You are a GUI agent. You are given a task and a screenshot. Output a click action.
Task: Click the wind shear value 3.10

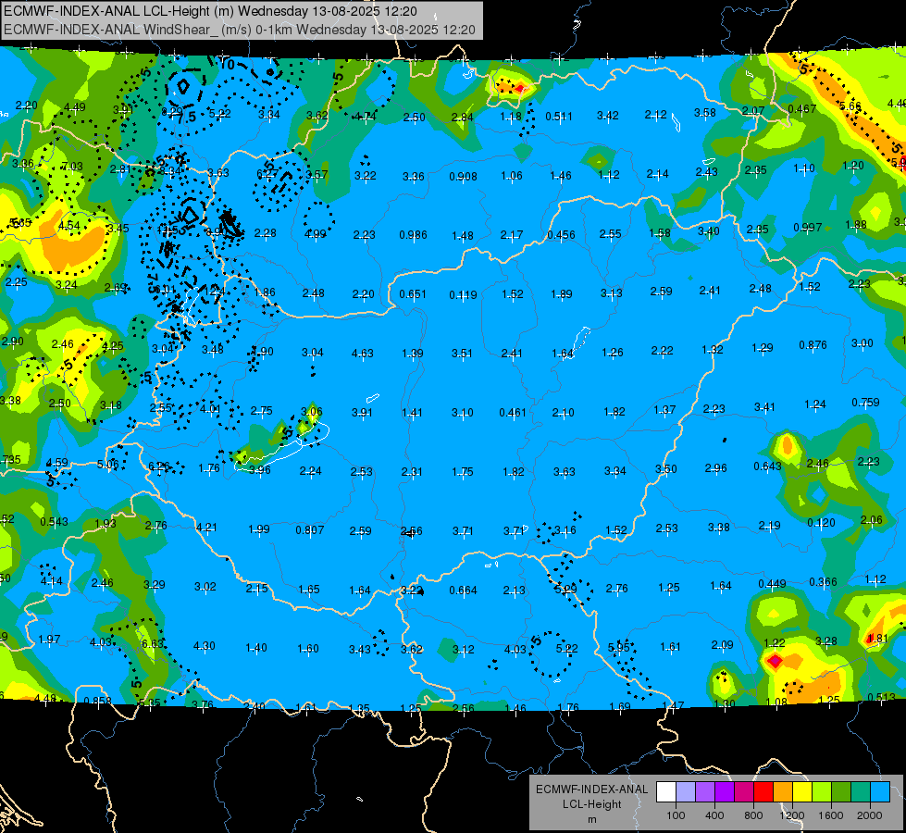coord(462,413)
